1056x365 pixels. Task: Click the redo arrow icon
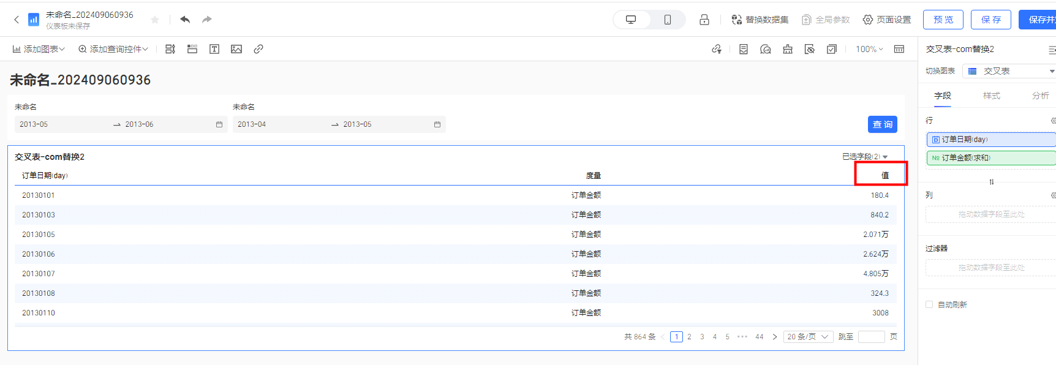coord(207,20)
